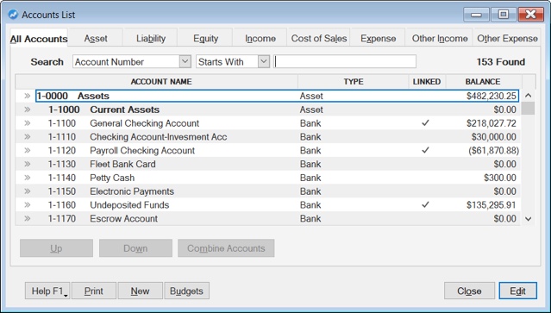The height and width of the screenshot is (313, 551).
Task: Switch to the Liability tab
Action: [x=151, y=38]
